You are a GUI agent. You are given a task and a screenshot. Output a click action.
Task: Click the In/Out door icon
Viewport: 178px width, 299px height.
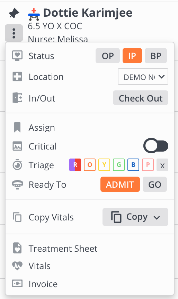pyautogui.click(x=17, y=98)
